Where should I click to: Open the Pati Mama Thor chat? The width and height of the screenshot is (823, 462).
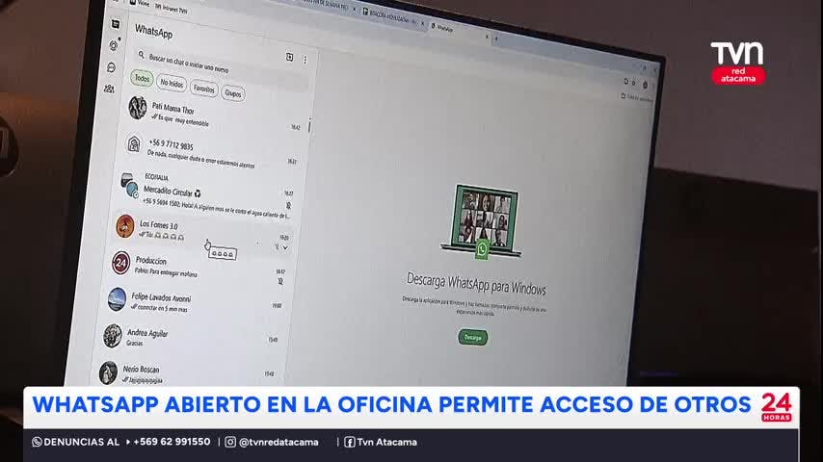215,115
